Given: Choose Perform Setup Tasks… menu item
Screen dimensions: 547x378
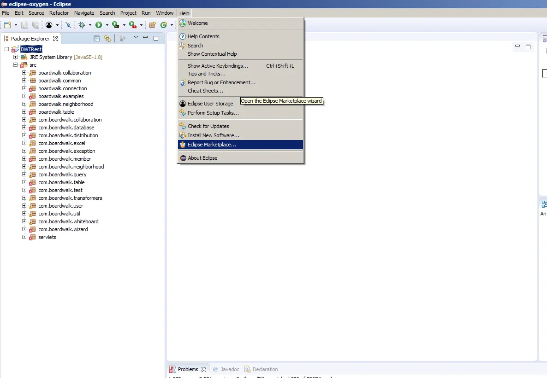Looking at the screenshot, I should 240,113.
